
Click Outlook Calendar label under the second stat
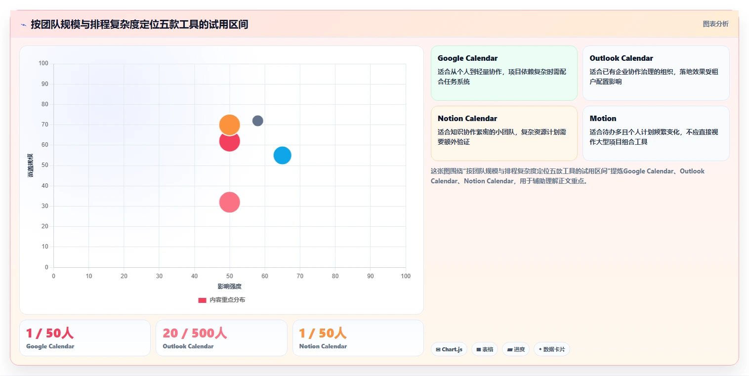[x=188, y=346]
